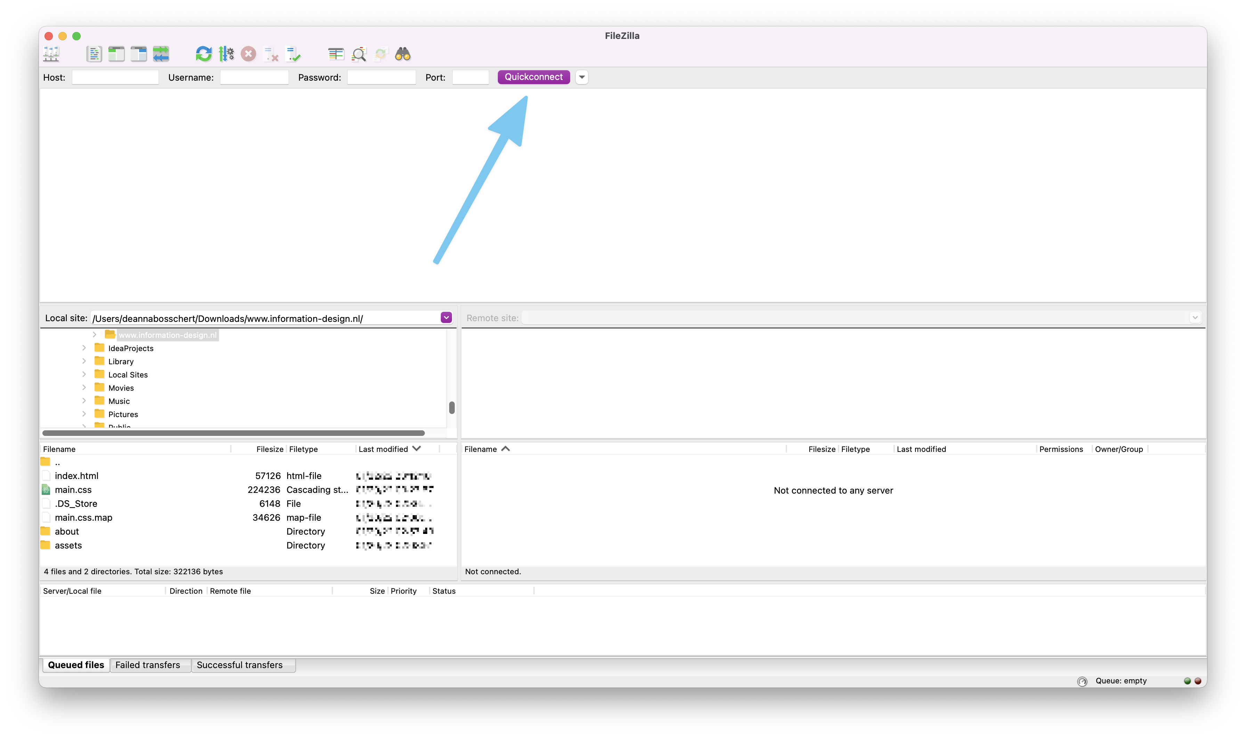Click inside the Host input field
This screenshot has height=739, width=1246.
(115, 77)
